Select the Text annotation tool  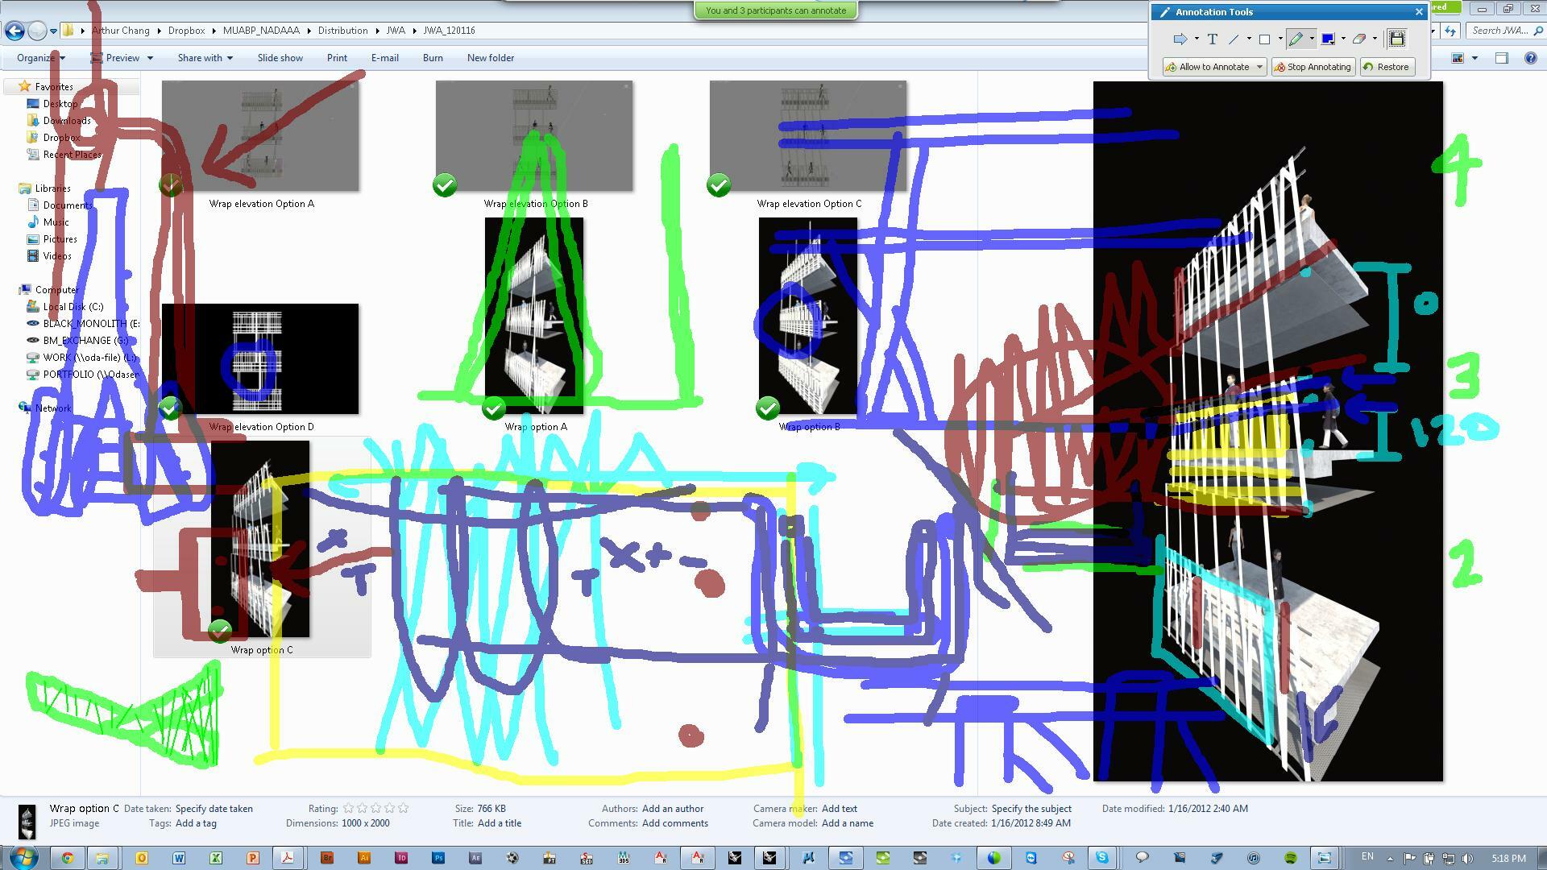[x=1212, y=39]
